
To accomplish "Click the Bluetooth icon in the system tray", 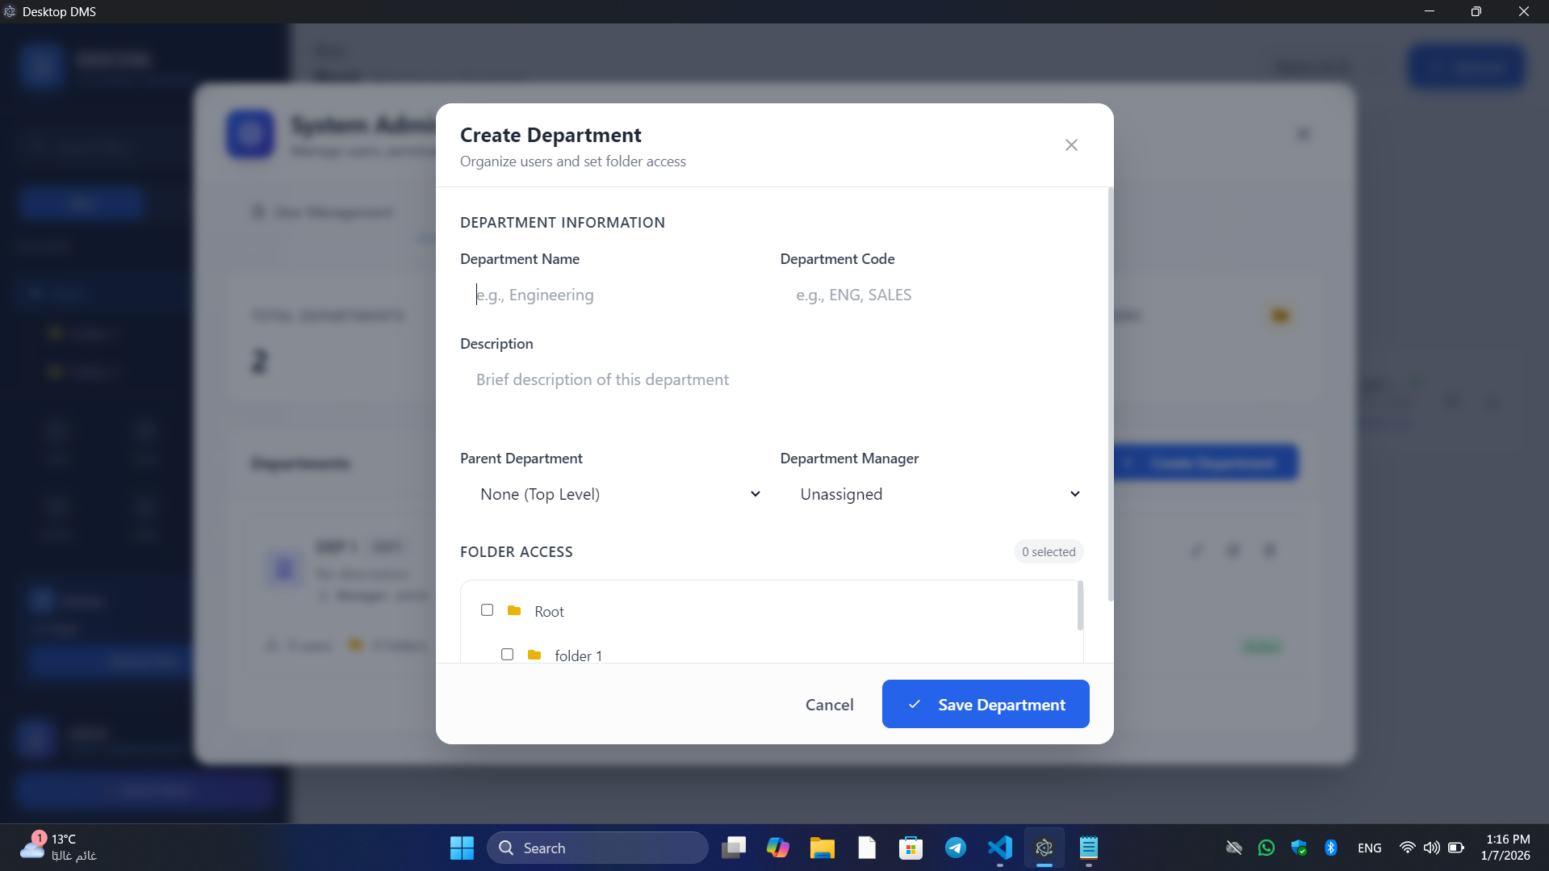I will [1331, 848].
